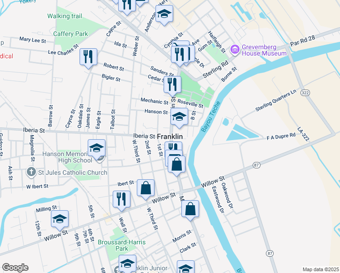Select the Franklin city label
Image resolution: width=340 pixels, height=273 pixels.
tap(170, 136)
